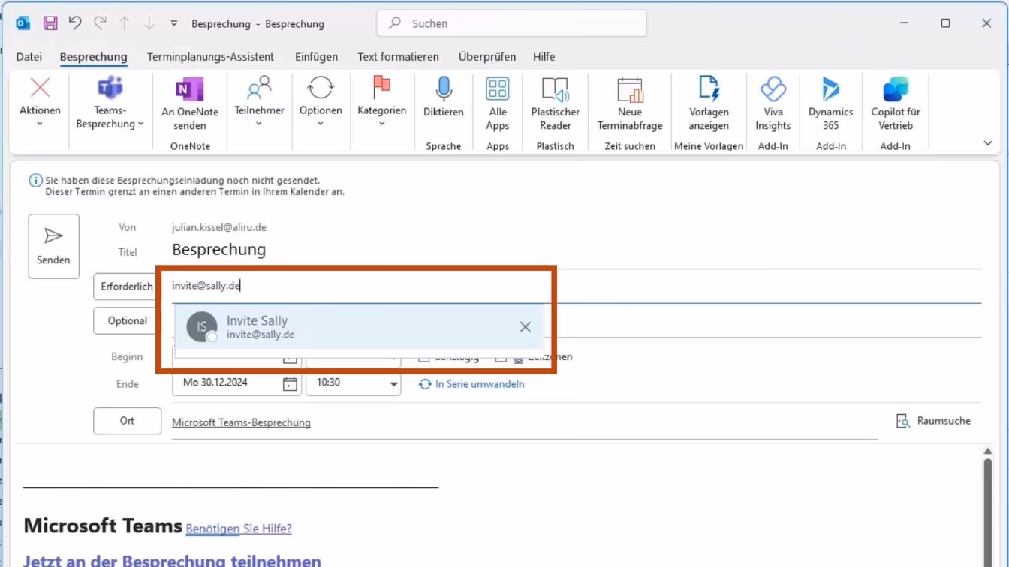Launch Plastischer Reader
Screen dimensions: 1009x567
[555, 103]
